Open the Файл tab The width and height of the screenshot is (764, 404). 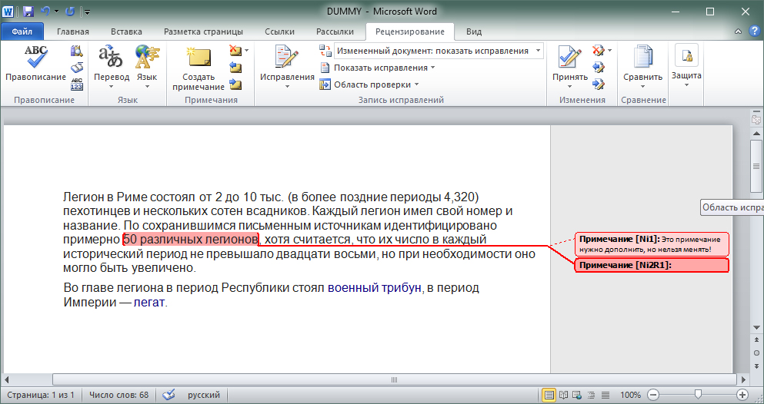coord(22,32)
